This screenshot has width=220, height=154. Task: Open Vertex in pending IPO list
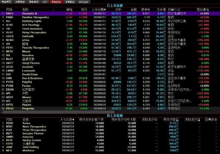[26, 123]
